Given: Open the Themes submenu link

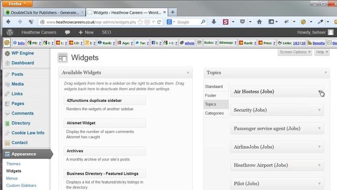Looking at the screenshot, I should point(13,164).
